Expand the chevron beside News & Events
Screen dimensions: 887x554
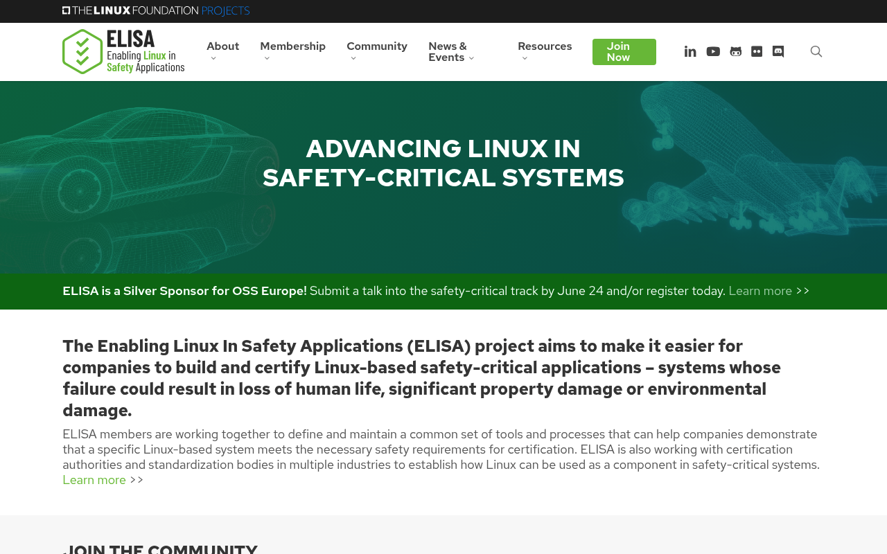[471, 58]
